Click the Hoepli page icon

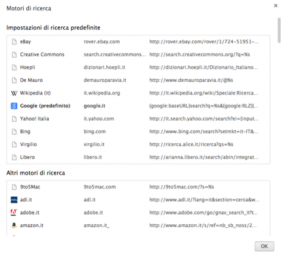14,67
